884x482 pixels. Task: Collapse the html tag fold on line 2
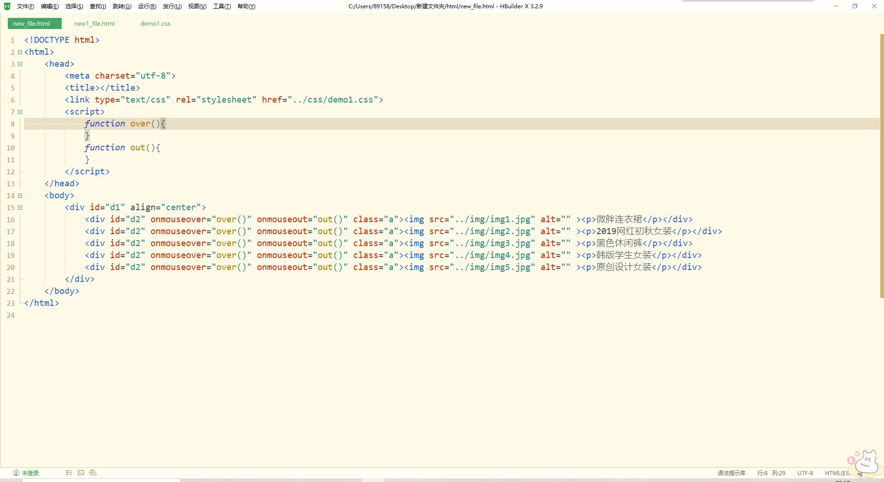20,52
